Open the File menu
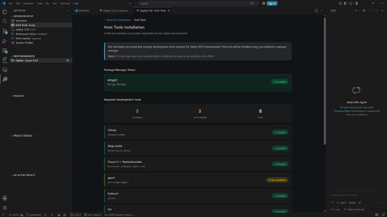Image resolution: width=387 pixels, height=217 pixels. click(10, 3)
